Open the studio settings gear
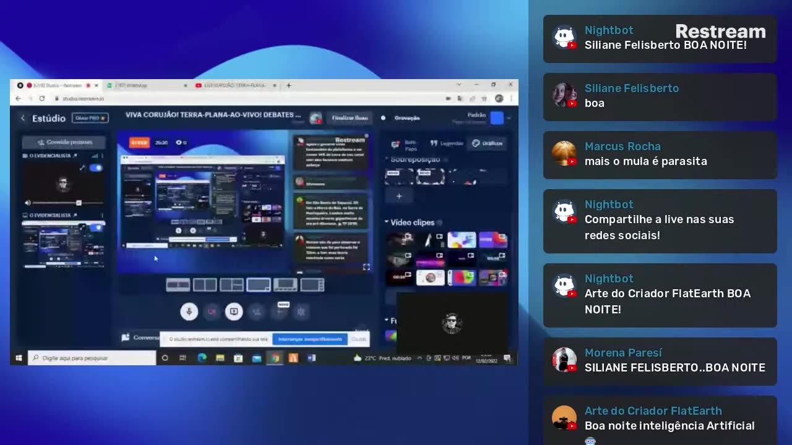792x445 pixels. pyautogui.click(x=301, y=311)
